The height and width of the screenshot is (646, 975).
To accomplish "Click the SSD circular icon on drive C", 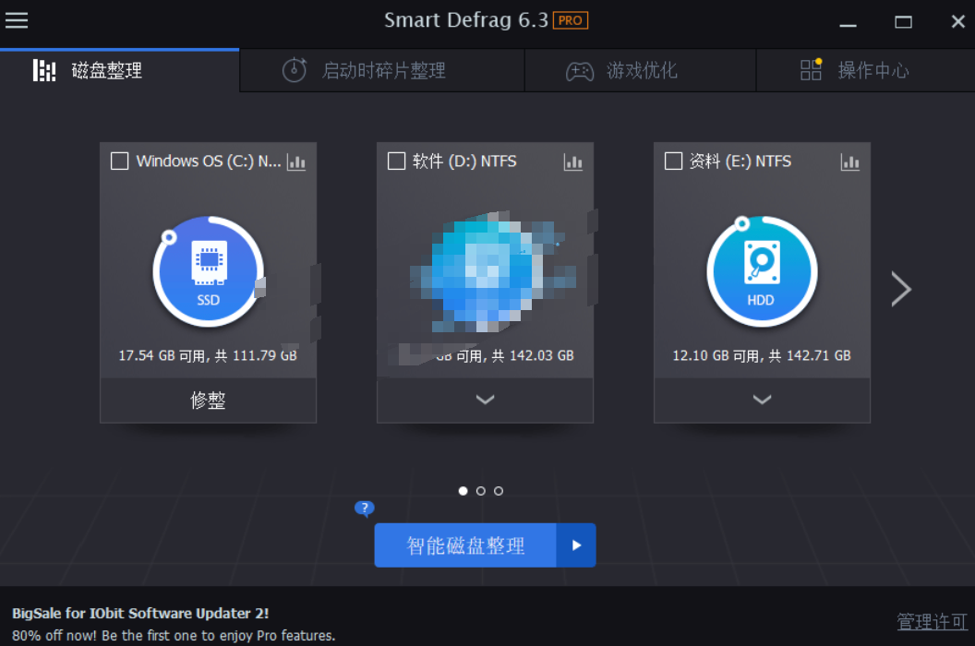I will point(208,270).
